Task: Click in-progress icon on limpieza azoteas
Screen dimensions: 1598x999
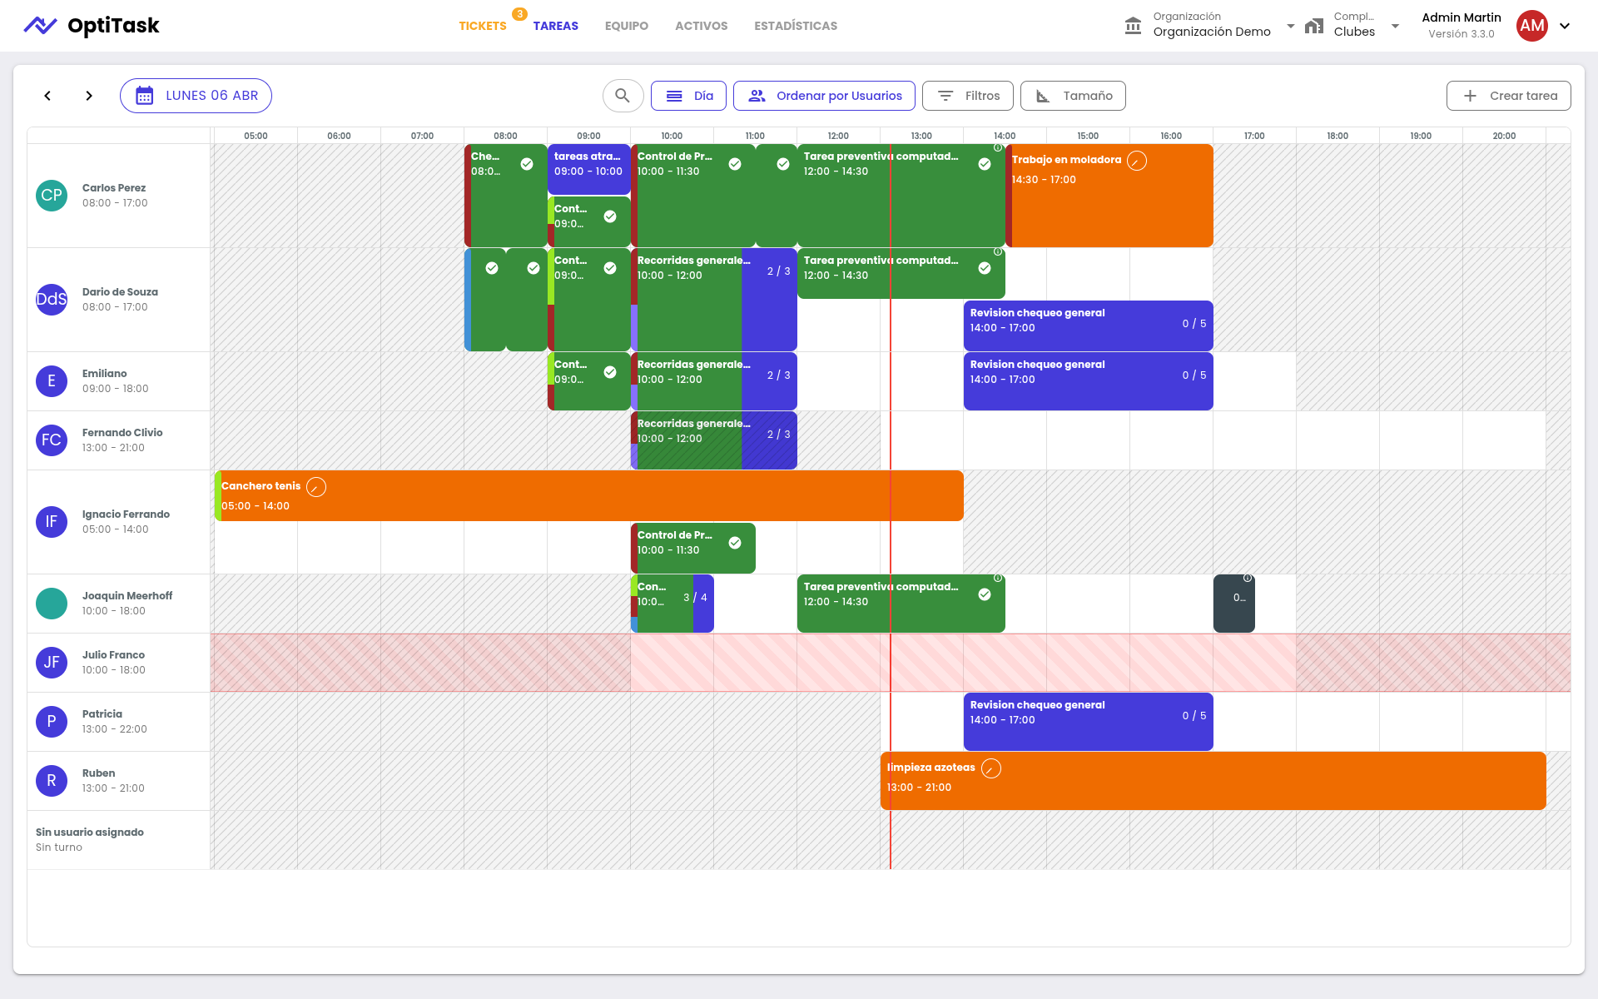Action: pyautogui.click(x=991, y=768)
